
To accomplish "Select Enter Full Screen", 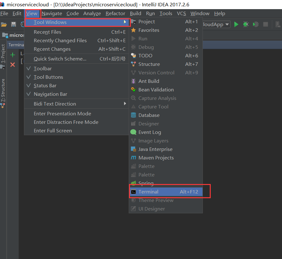I will click(x=76, y=130).
